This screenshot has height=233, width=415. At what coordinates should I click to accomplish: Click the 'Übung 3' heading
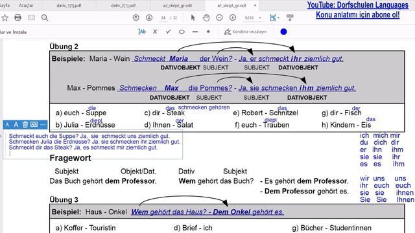(x=64, y=200)
